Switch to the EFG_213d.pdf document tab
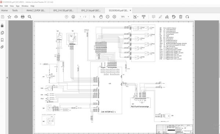The image size is (220, 134). (91, 10)
